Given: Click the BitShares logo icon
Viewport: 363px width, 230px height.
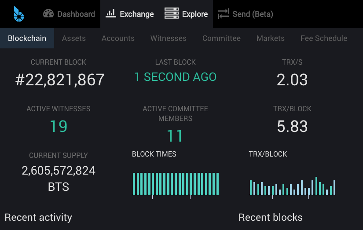Looking at the screenshot, I should click(19, 14).
